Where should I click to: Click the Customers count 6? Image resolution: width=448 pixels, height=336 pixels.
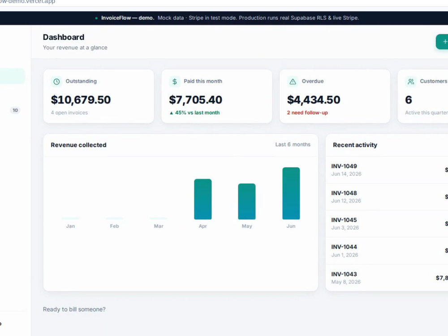409,100
